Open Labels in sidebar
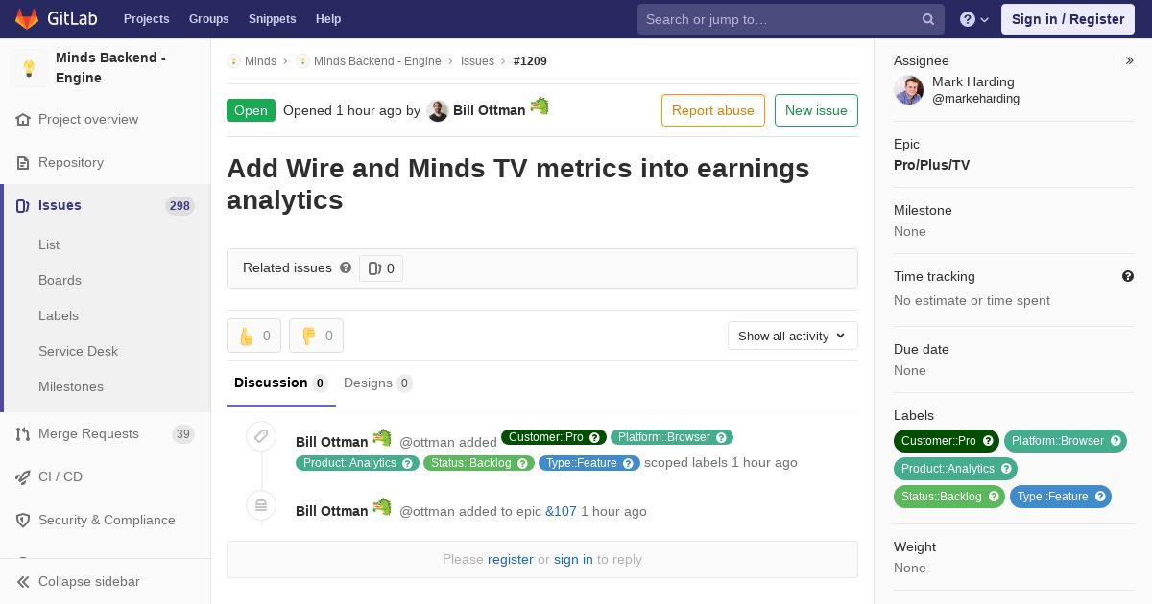The image size is (1152, 604). tap(59, 315)
